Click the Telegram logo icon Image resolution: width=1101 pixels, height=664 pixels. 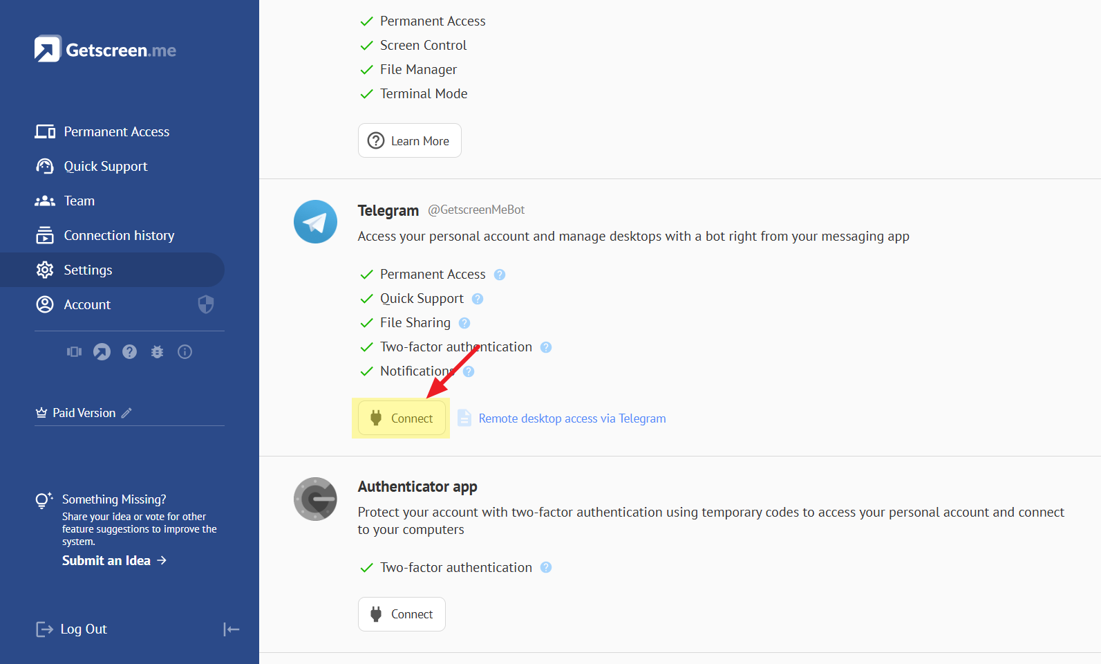point(315,222)
